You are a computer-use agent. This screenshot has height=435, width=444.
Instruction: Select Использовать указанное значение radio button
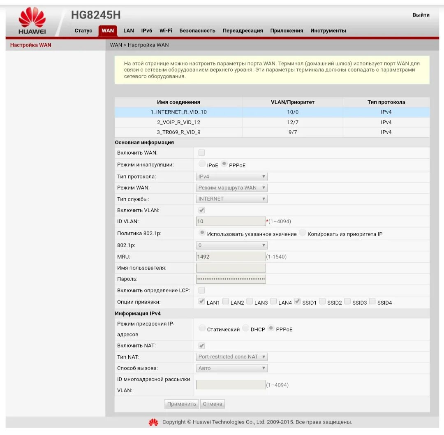202,233
